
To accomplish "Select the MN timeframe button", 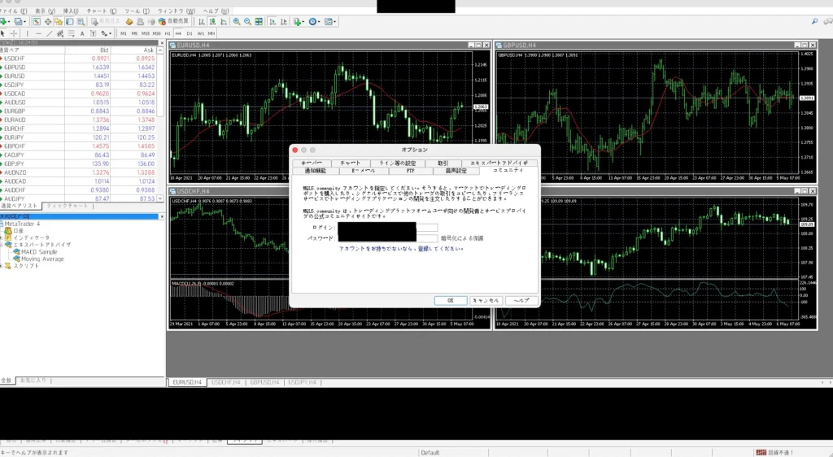I will (212, 33).
